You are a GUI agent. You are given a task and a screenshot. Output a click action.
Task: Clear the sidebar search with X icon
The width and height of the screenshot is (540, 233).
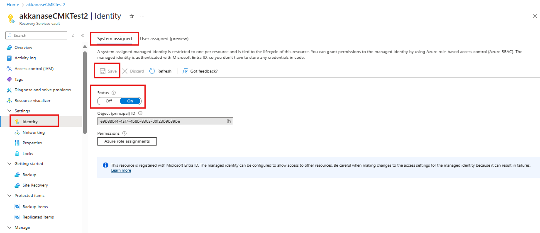click(73, 36)
